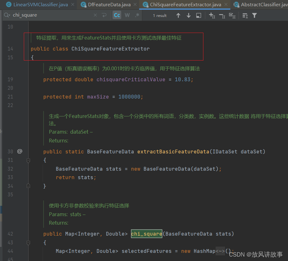
Task: Open search filter options
Action: point(254,15)
